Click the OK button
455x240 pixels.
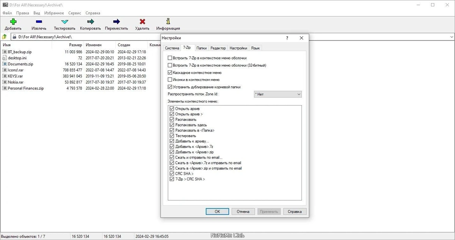click(x=217, y=212)
